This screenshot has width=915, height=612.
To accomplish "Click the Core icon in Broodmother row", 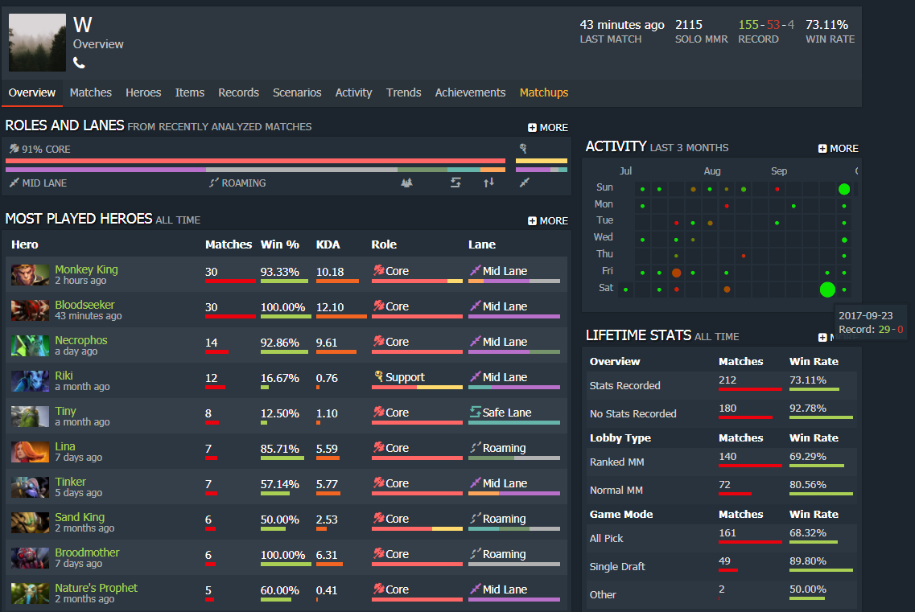I will pyautogui.click(x=379, y=553).
